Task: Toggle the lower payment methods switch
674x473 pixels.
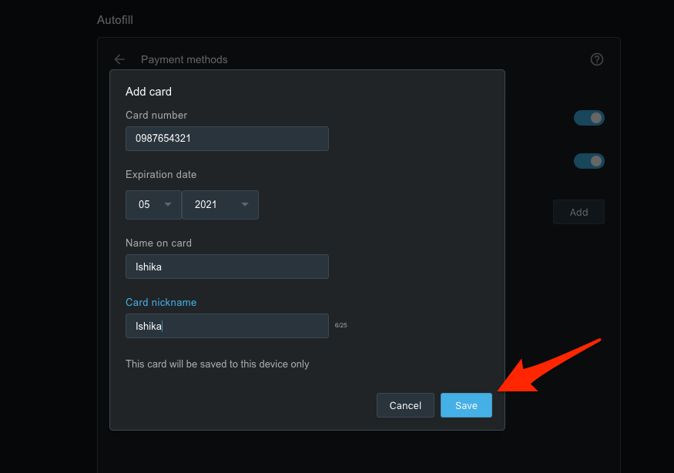Action: click(588, 161)
